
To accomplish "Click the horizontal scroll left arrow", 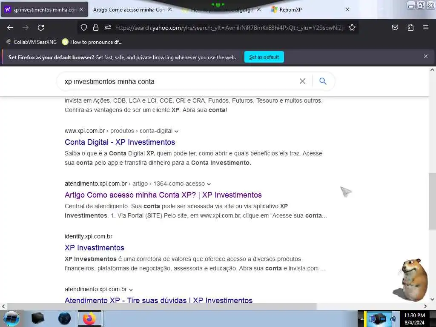I will pos(3,306).
